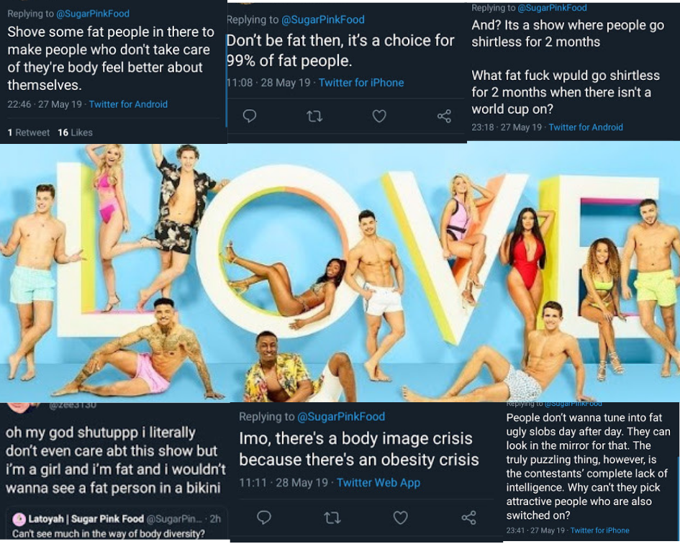Reply to the 'body image crisis' tweet
The image size is (680, 544).
click(x=263, y=517)
